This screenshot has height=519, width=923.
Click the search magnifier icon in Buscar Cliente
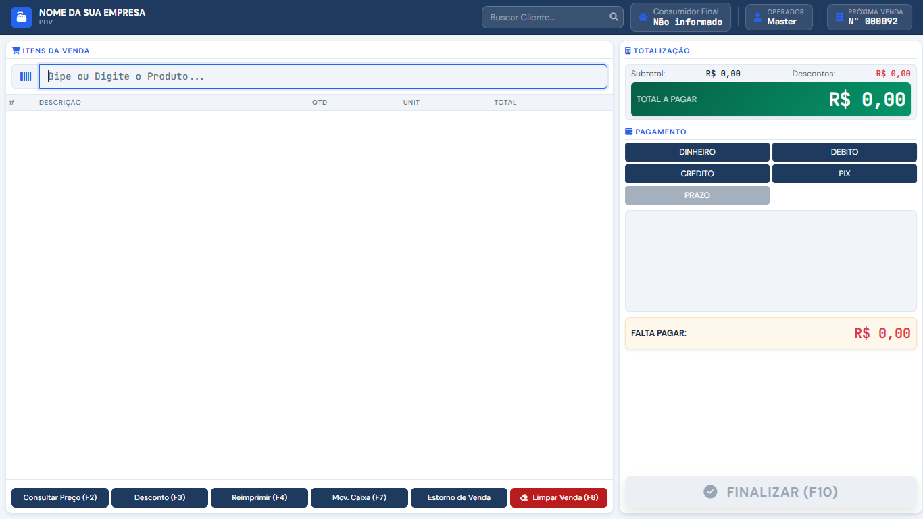tap(614, 17)
